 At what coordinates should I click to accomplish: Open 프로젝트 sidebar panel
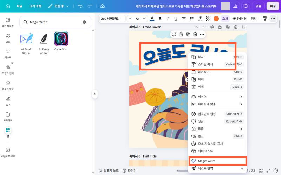8,117
